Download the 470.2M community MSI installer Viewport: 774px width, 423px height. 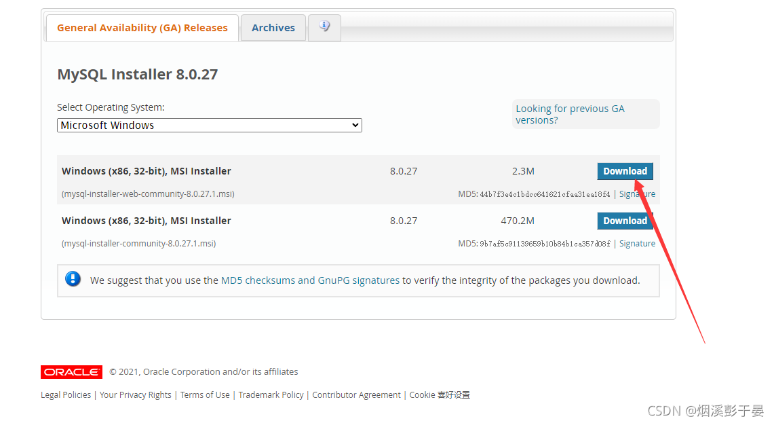tap(625, 221)
